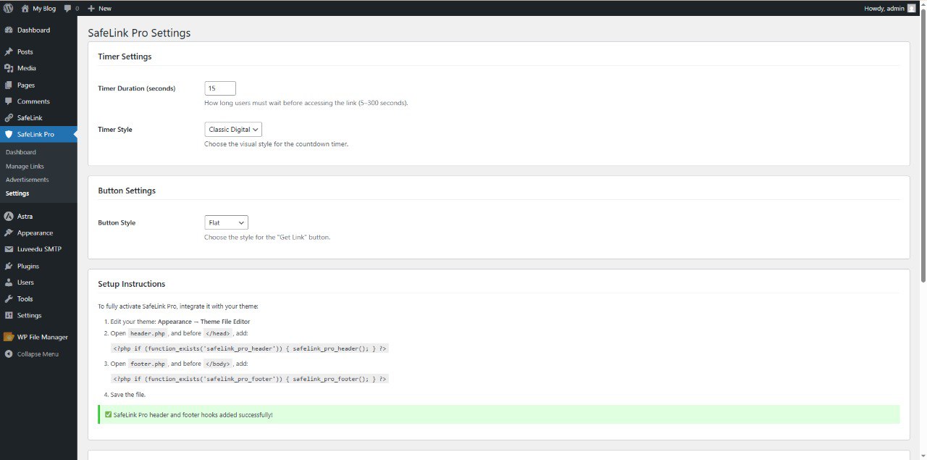This screenshot has width=927, height=460.
Task: Click the SafeLink chain icon
Action: [9, 118]
